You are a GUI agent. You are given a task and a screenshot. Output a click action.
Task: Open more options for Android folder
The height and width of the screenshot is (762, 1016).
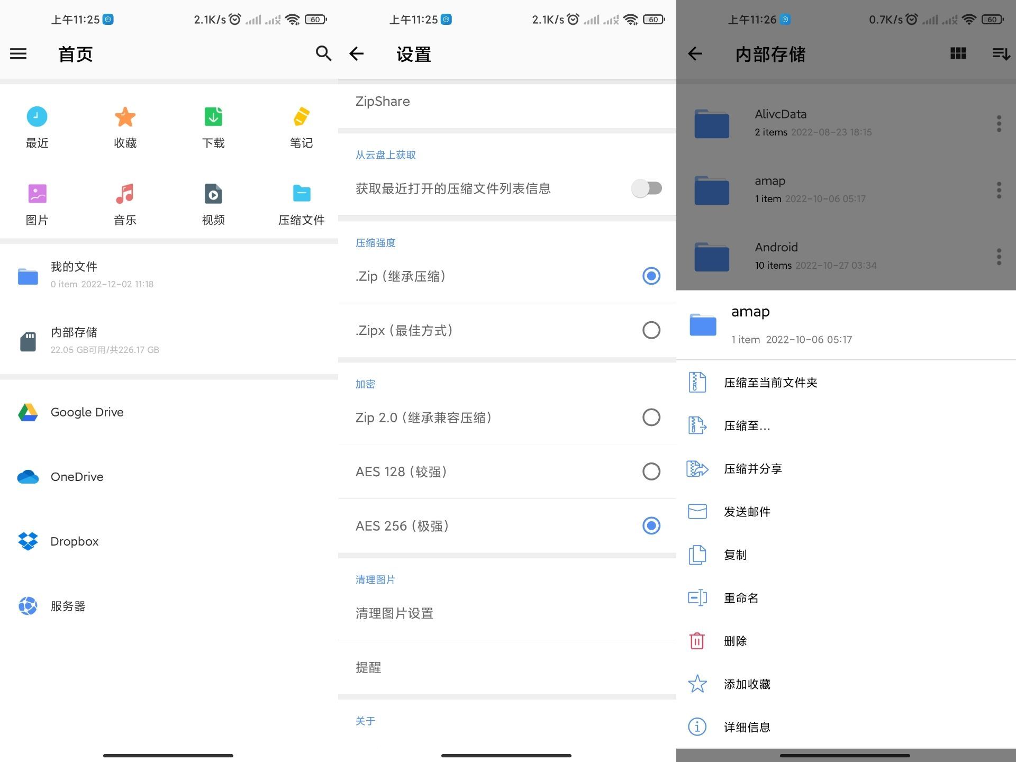(999, 257)
